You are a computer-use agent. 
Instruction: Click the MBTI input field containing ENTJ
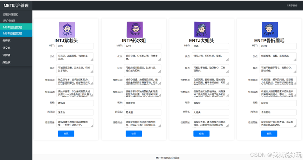click(x=210, y=46)
